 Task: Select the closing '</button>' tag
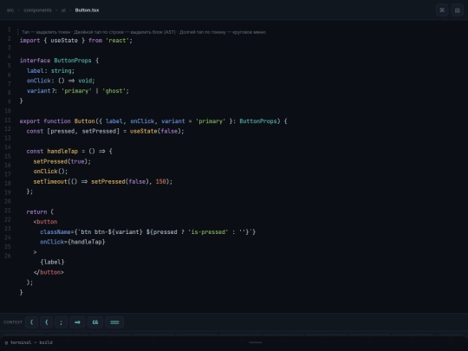[x=49, y=272]
